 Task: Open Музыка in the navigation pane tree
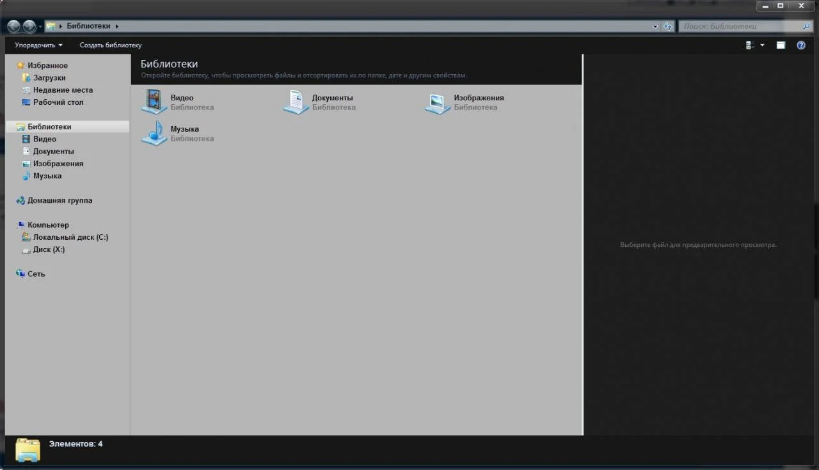tap(42, 176)
